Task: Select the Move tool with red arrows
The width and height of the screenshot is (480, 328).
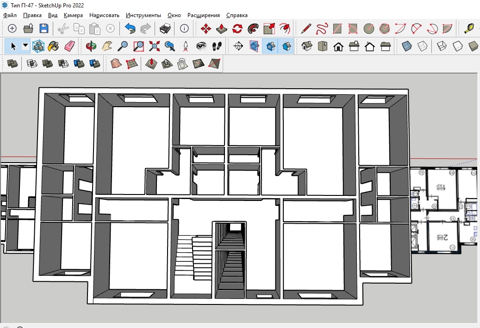Action: click(x=206, y=29)
